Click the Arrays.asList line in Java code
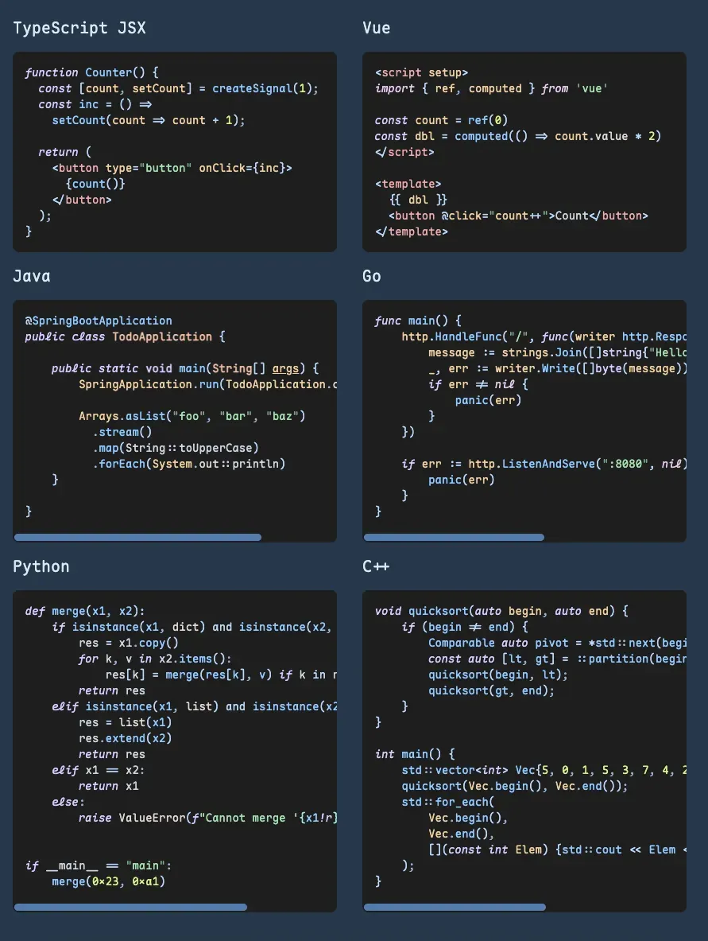This screenshot has width=708, height=941. tap(192, 416)
